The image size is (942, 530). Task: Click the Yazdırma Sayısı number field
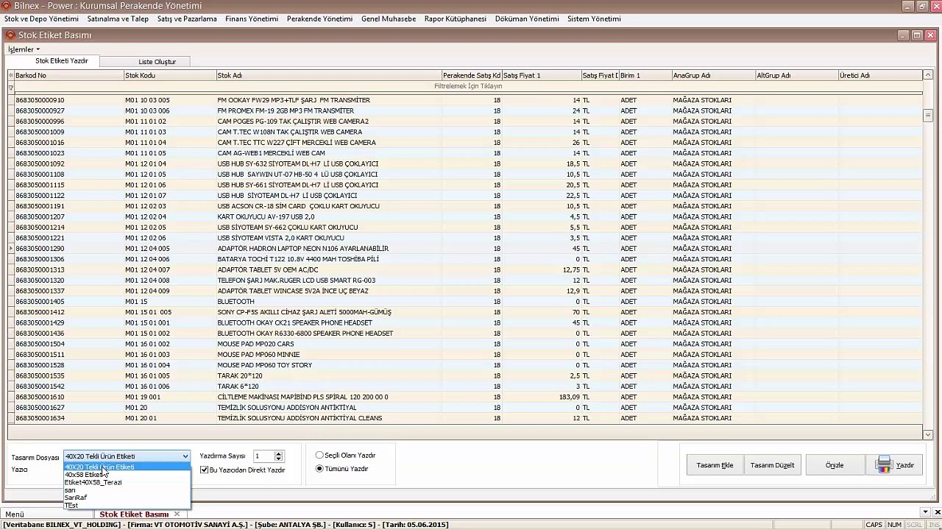pos(263,456)
